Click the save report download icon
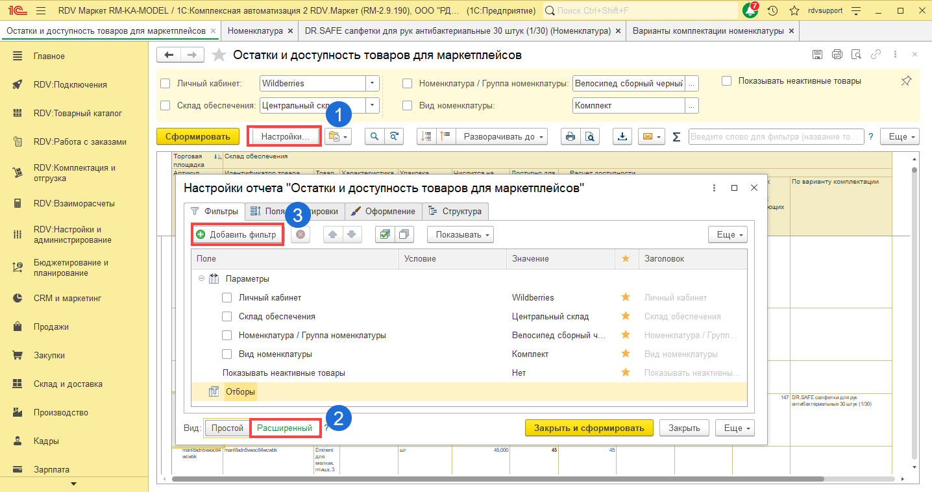 click(622, 136)
